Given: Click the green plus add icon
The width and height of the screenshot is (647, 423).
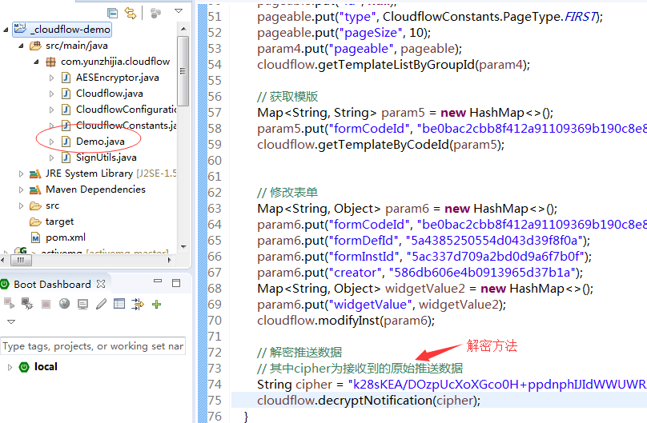Looking at the screenshot, I should tap(157, 304).
